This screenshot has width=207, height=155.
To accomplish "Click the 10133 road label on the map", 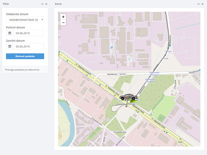I will pos(122,74).
